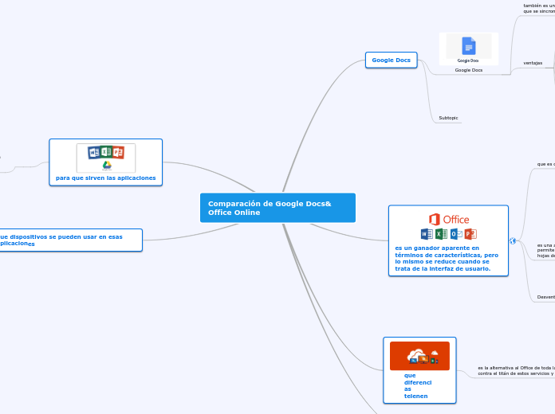The width and height of the screenshot is (555, 414).
Task: Select the 'es la alternativa al Office' subtopic text
Action: (x=516, y=370)
